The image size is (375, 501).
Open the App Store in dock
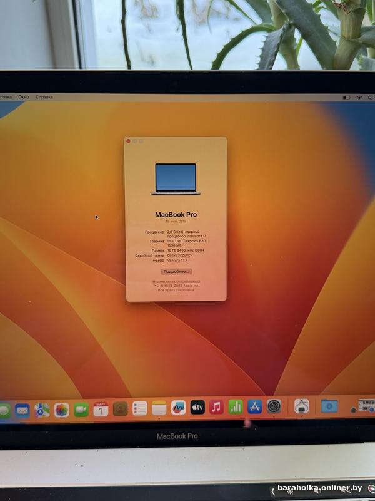255,406
